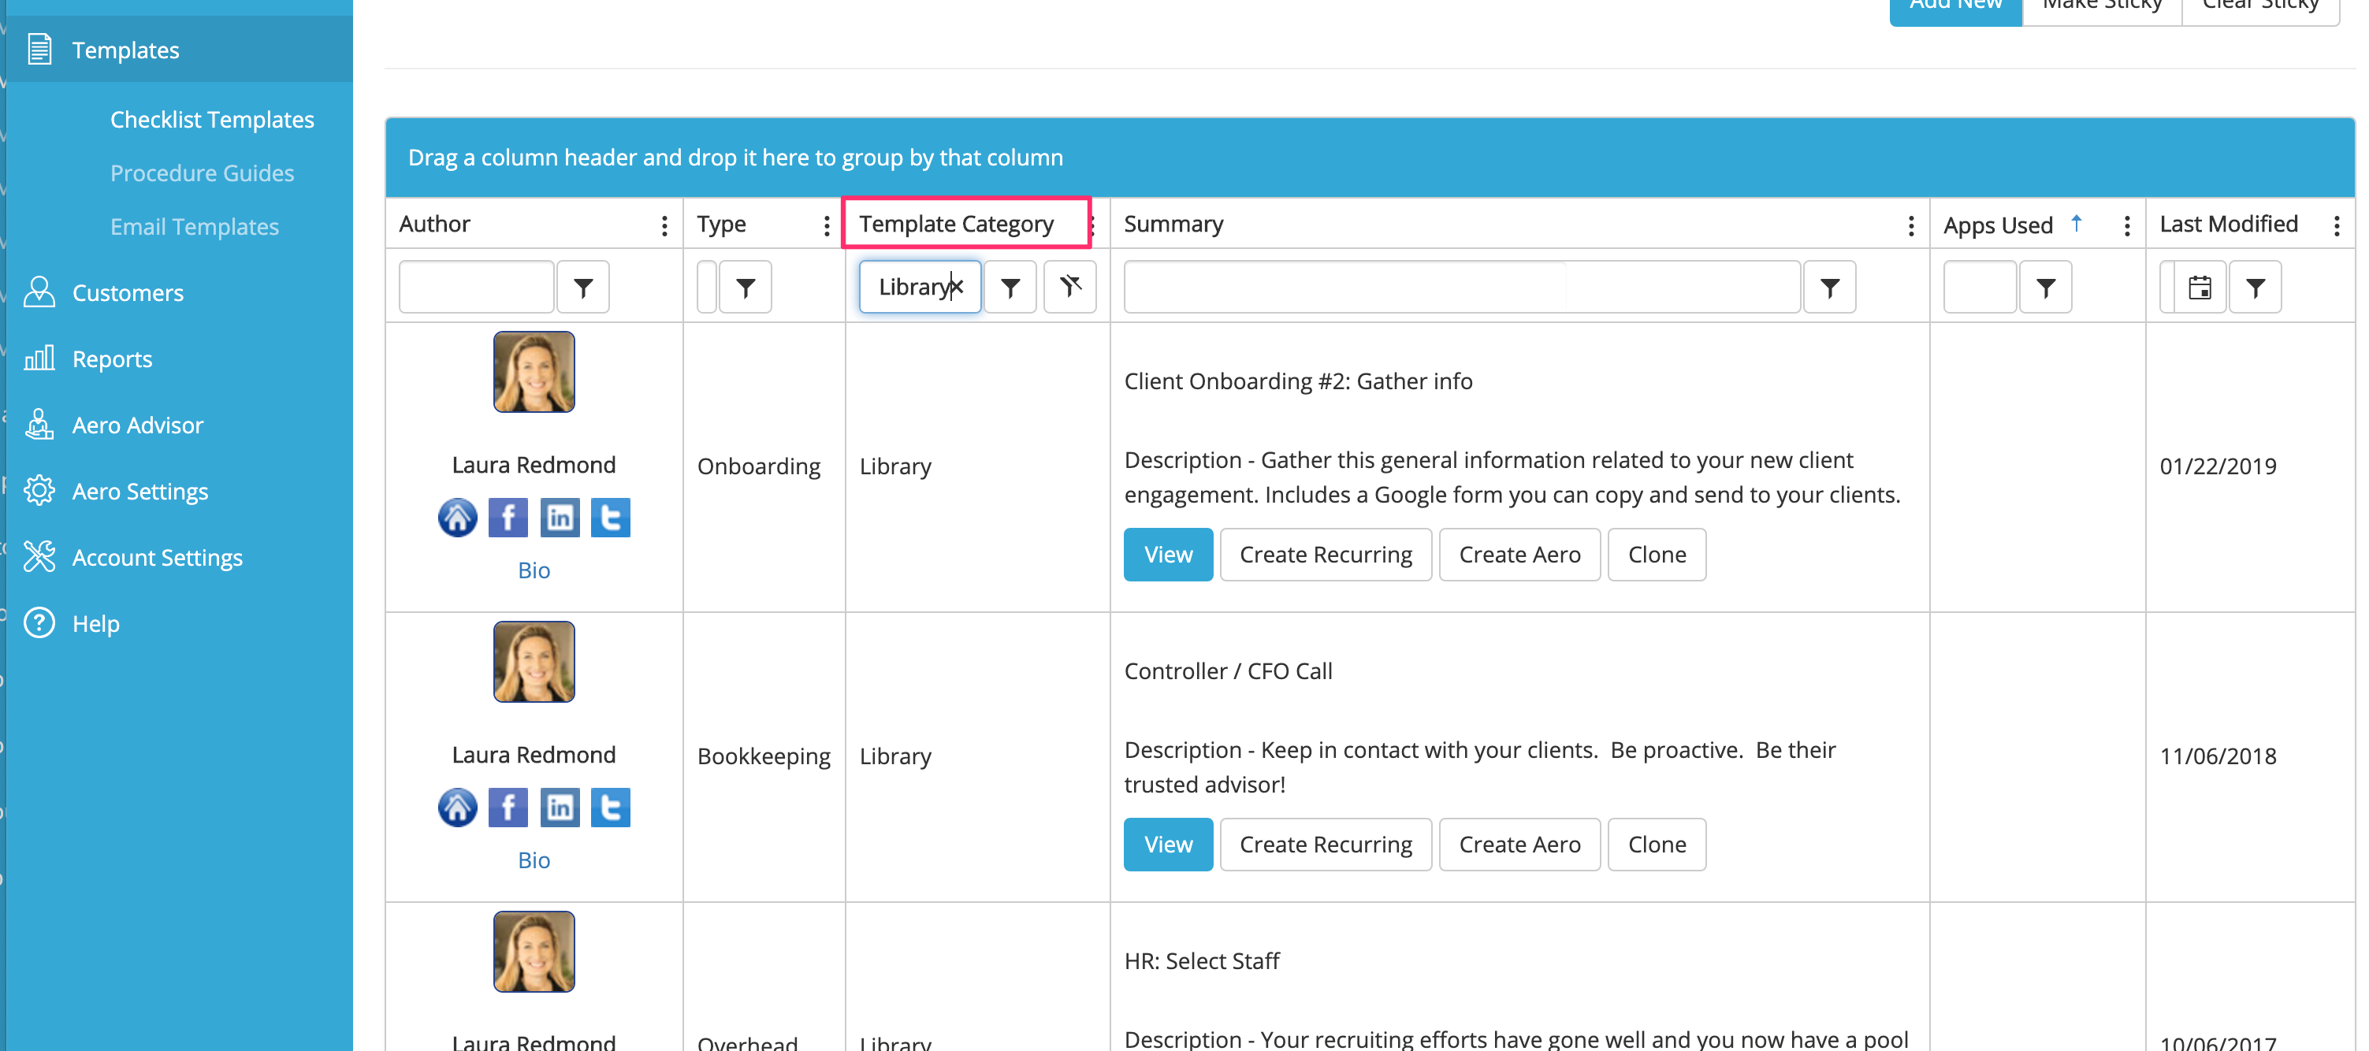Open Facebook icon in Bookkeeping row
This screenshot has width=2369, height=1051.
click(x=508, y=808)
